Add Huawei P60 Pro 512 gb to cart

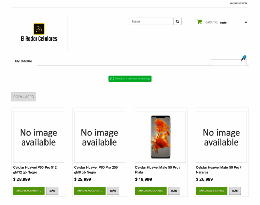point(29,191)
